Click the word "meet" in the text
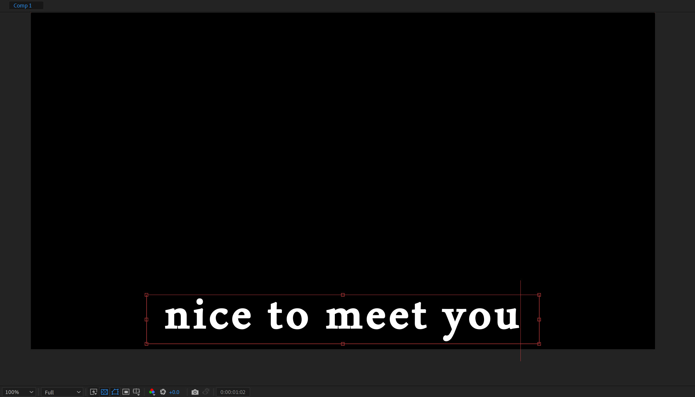The height and width of the screenshot is (397, 695). pyautogui.click(x=376, y=316)
